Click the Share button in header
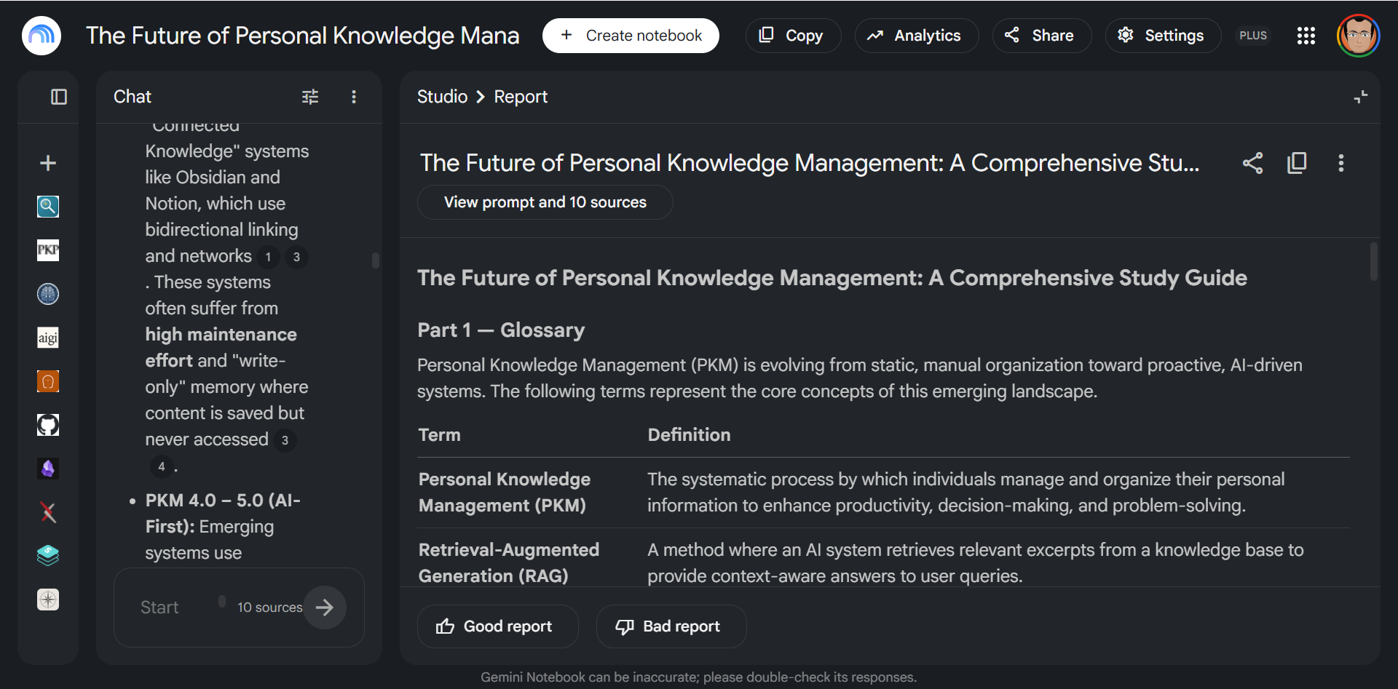 [1042, 36]
